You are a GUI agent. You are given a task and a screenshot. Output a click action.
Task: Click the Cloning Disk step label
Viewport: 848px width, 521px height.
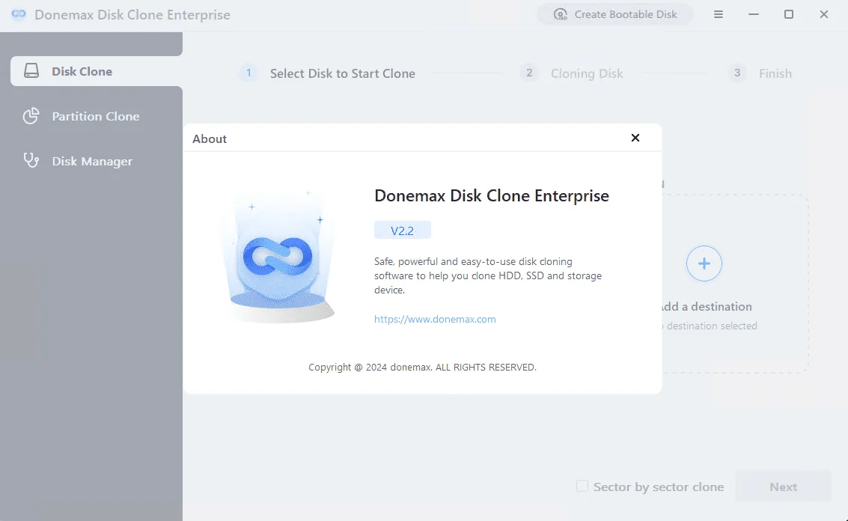587,73
